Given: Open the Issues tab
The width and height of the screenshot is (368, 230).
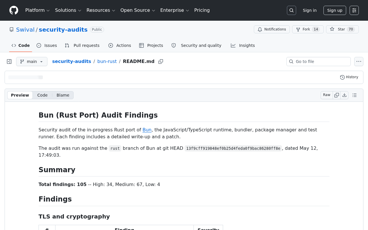Looking at the screenshot, I should [x=47, y=45].
